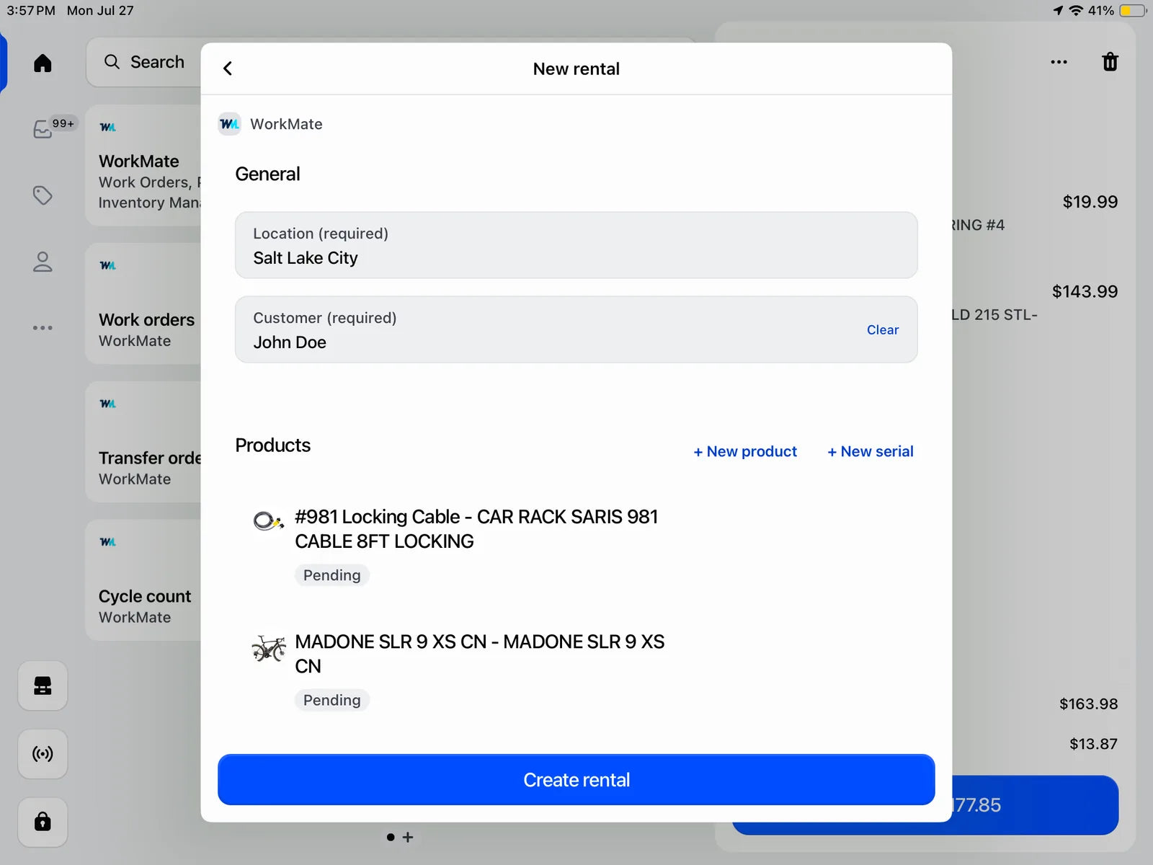This screenshot has height=865, width=1153.
Task: Click the WorkMate logo in dialog header
Action: point(229,124)
